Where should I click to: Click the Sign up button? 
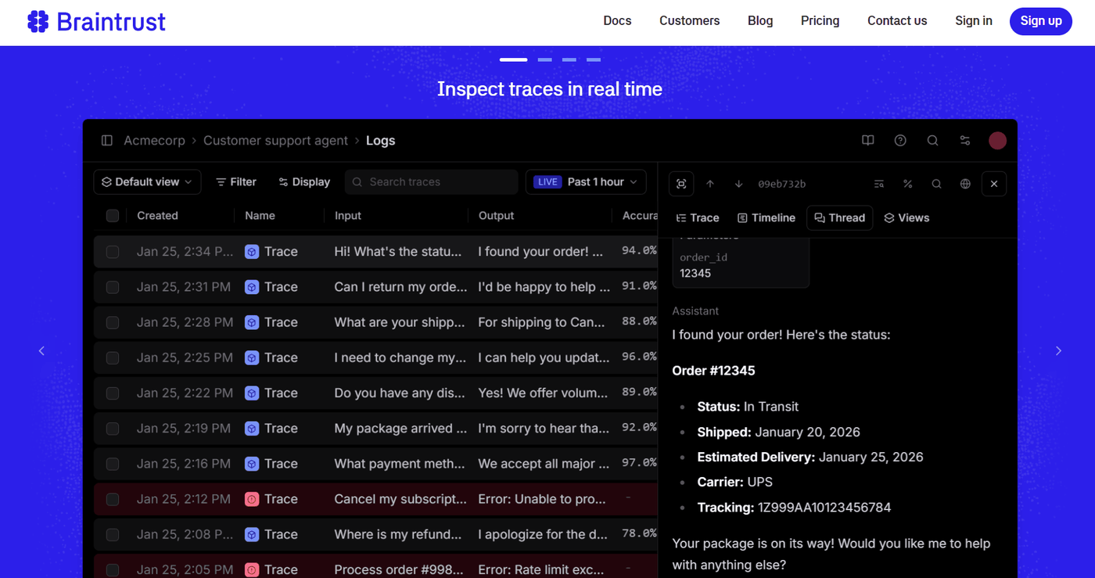(x=1041, y=21)
